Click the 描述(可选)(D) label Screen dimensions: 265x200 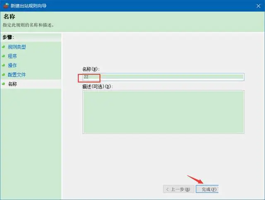(x=98, y=86)
